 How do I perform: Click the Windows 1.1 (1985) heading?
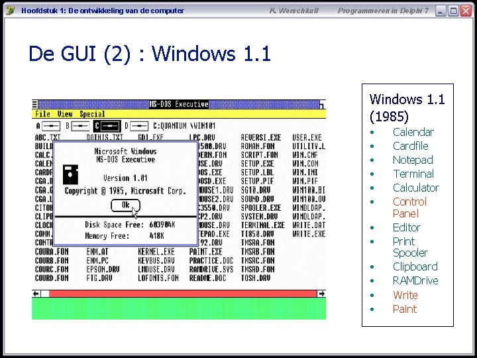coord(407,108)
